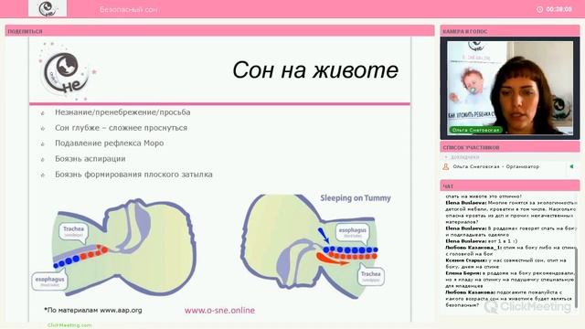Click the organizer user icon in participants list

(445, 166)
